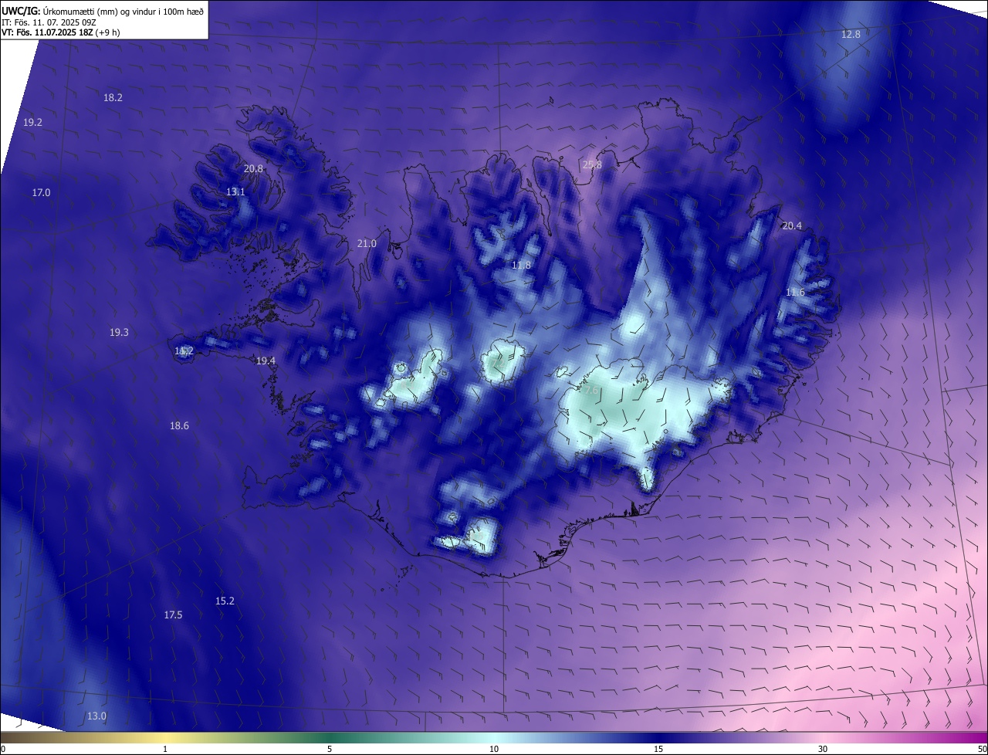This screenshot has width=988, height=755.
Task: Click the VT valid time line
Action: click(60, 32)
